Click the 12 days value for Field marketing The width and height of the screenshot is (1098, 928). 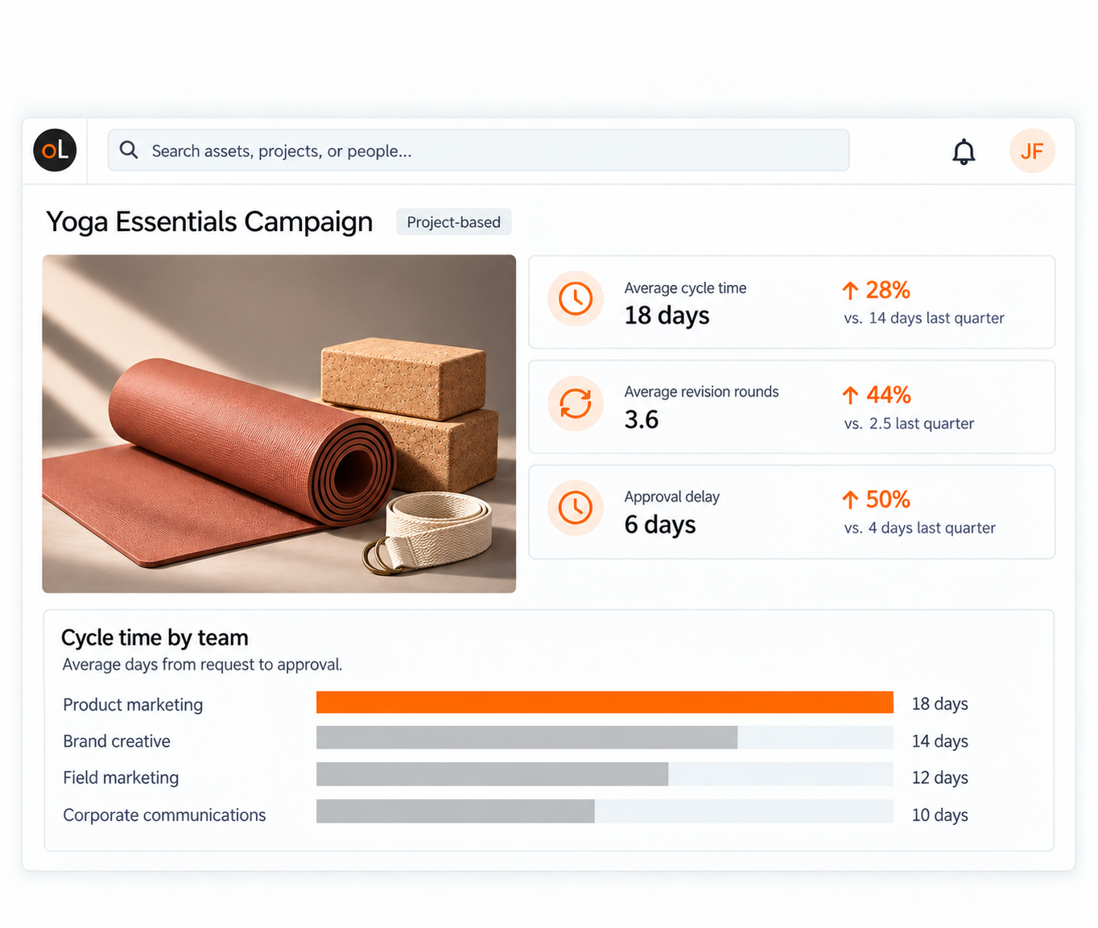click(x=939, y=777)
